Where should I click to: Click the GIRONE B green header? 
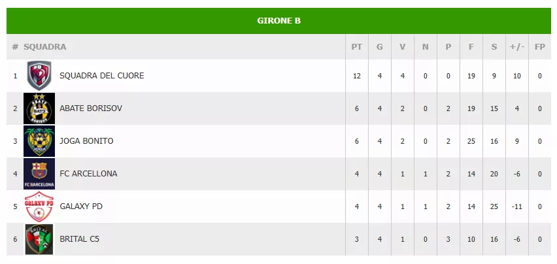pos(278,20)
